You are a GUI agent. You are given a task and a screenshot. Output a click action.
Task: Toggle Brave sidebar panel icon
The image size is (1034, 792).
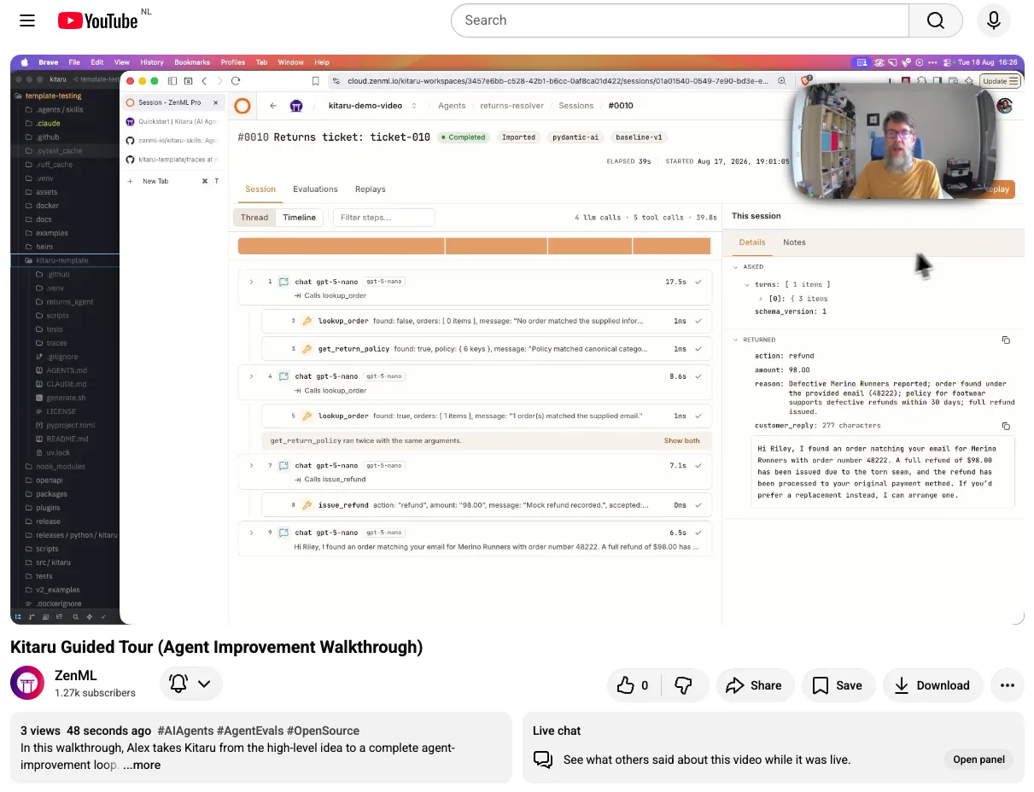tap(172, 81)
